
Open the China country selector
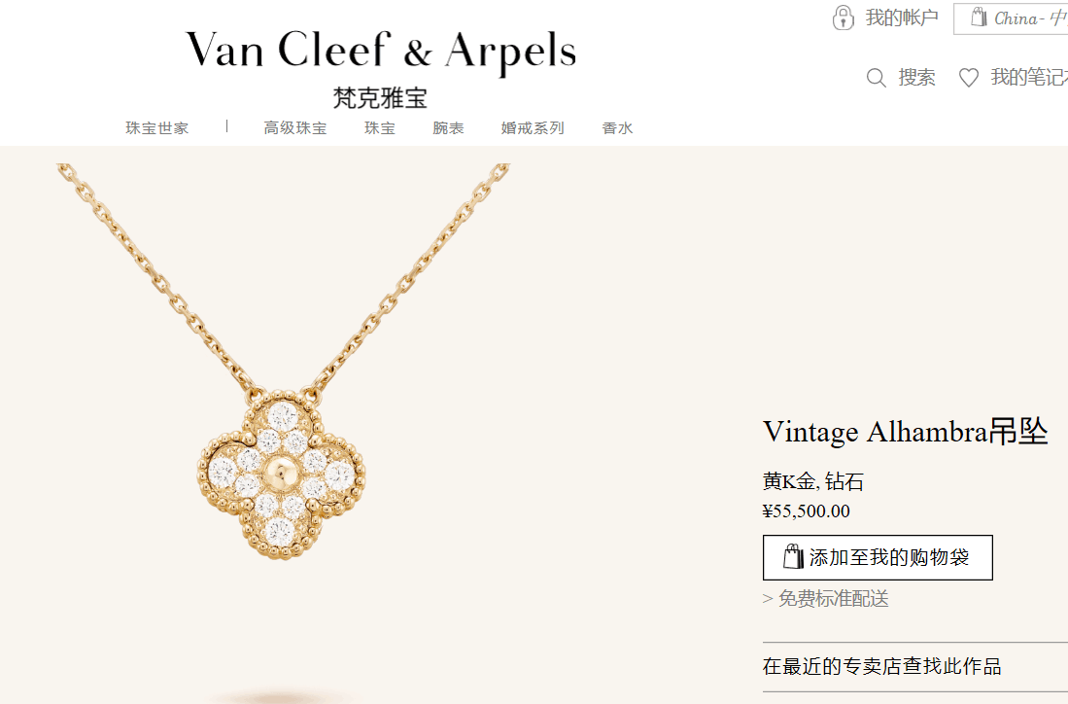(x=1011, y=18)
